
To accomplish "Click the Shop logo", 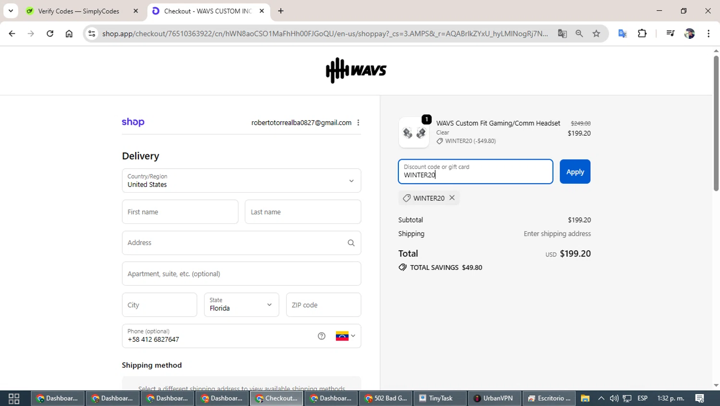I will [133, 122].
